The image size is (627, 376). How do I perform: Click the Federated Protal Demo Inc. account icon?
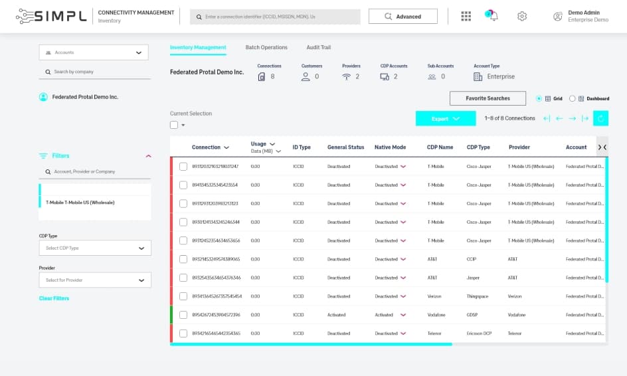pyautogui.click(x=43, y=97)
